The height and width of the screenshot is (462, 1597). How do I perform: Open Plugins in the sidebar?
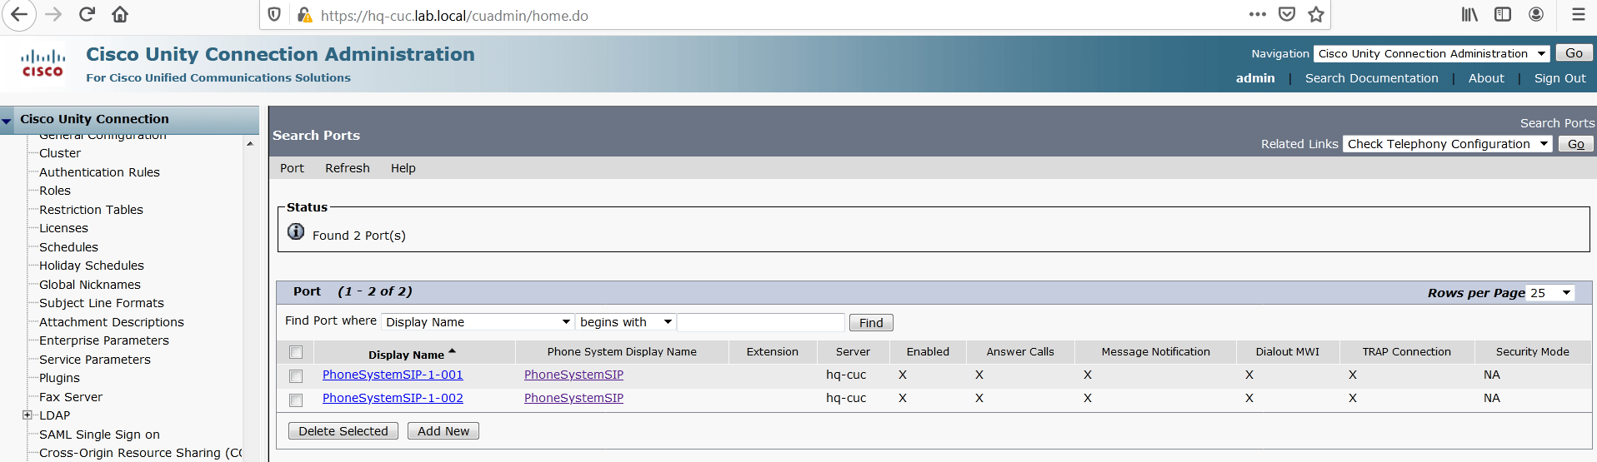(59, 378)
